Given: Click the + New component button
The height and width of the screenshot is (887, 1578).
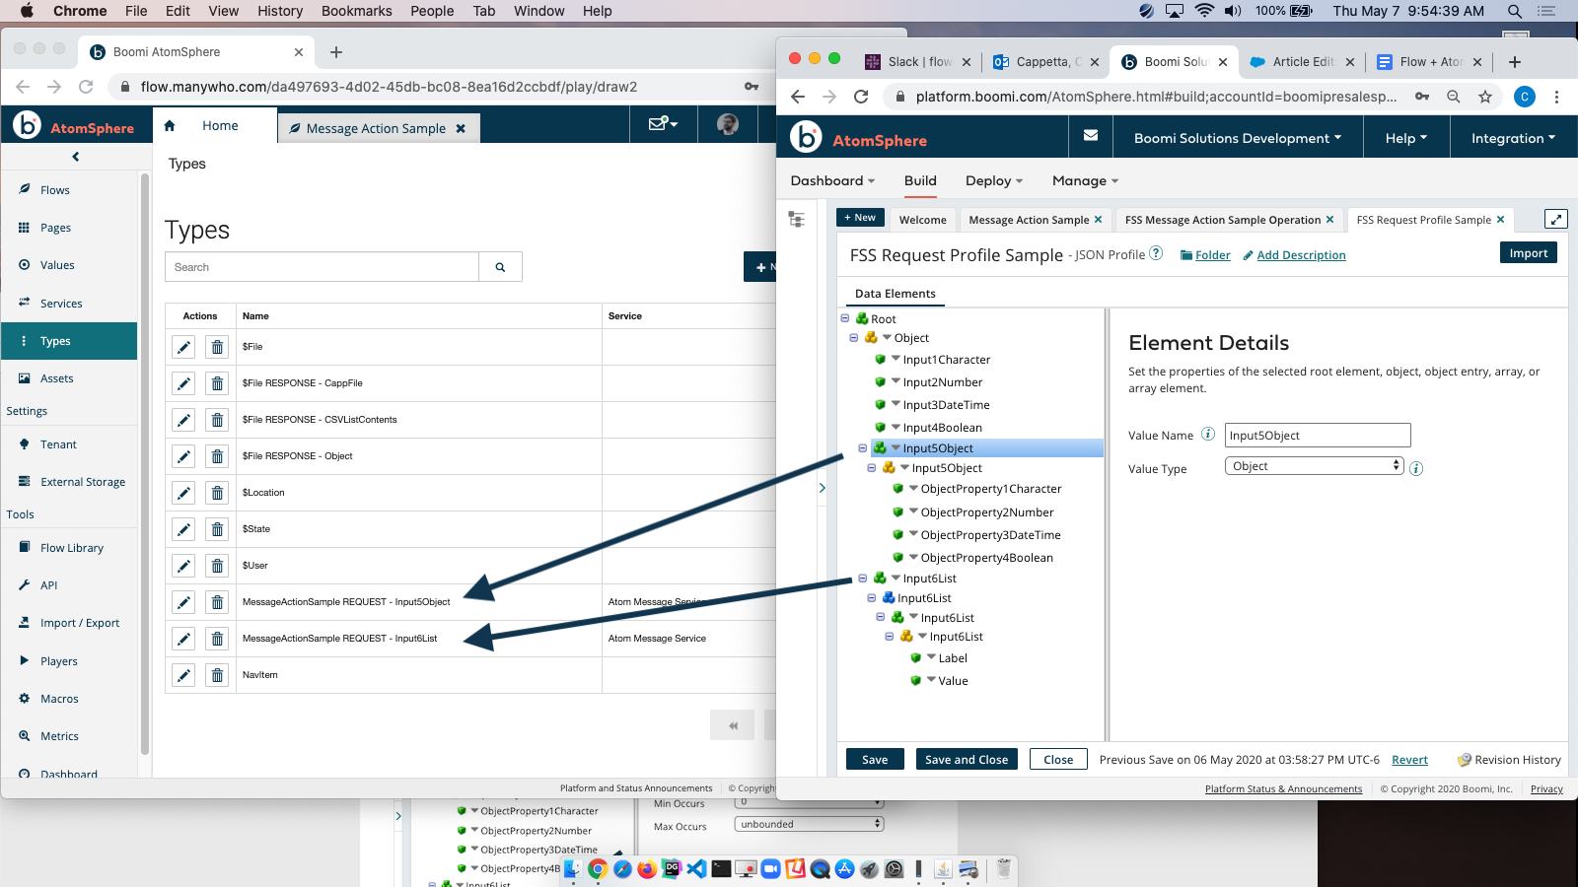Looking at the screenshot, I should click(x=860, y=218).
